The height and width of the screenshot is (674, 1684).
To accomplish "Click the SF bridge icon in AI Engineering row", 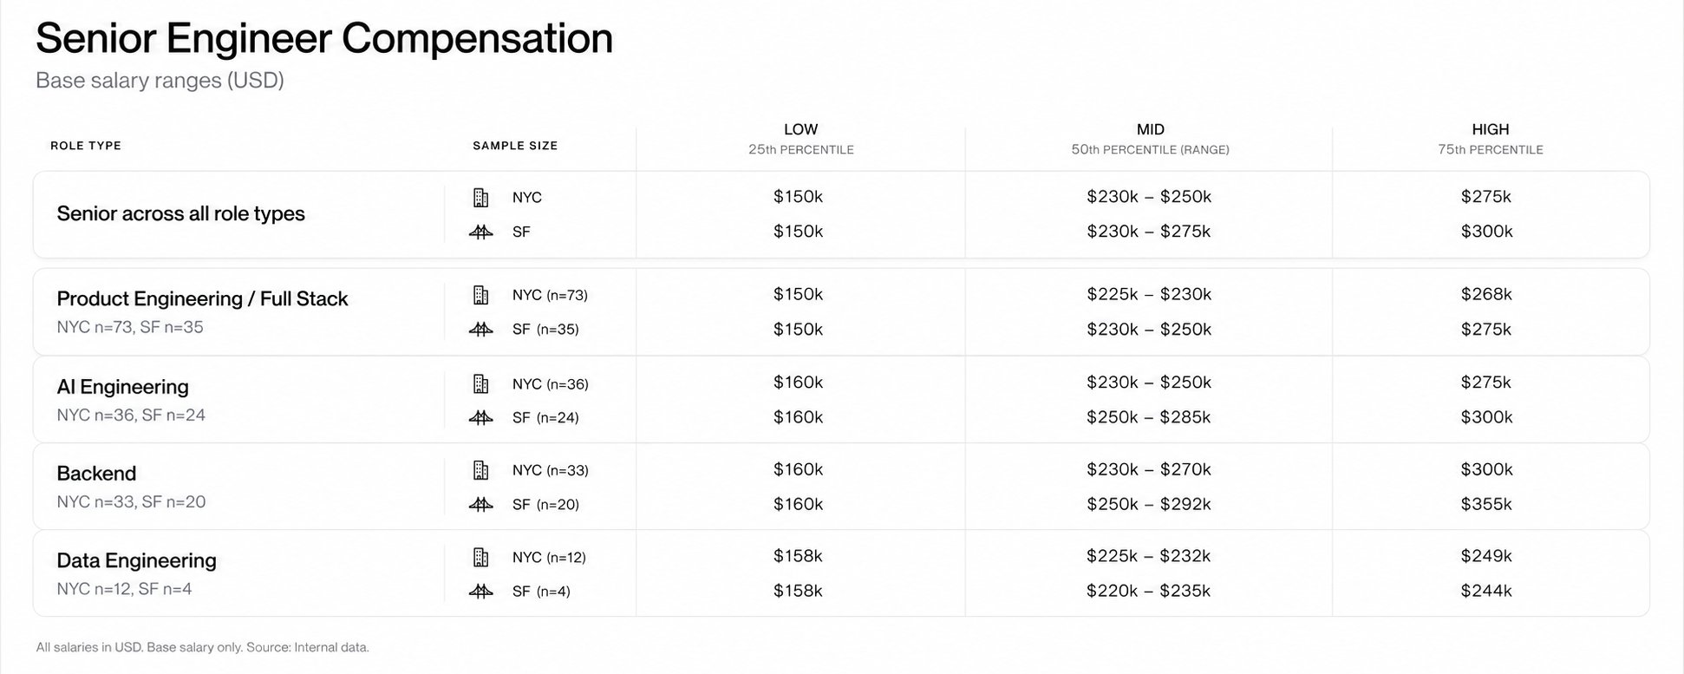I will pyautogui.click(x=480, y=418).
